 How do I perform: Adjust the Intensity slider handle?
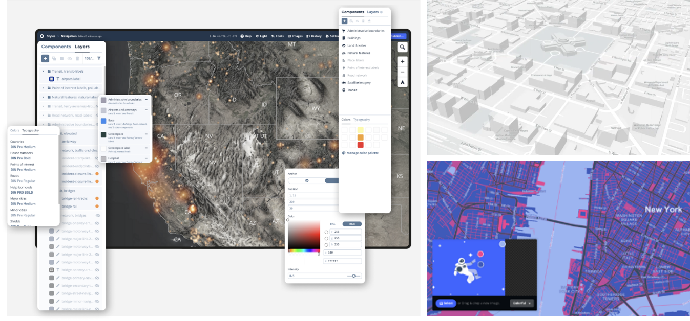point(353,276)
